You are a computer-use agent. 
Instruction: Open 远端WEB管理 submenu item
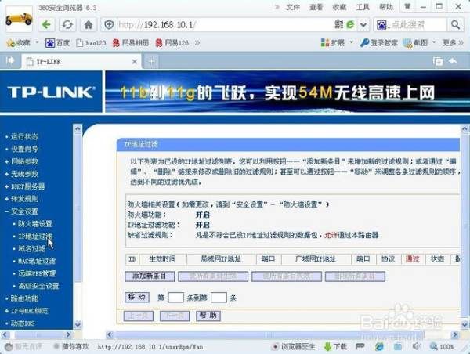[37, 273]
